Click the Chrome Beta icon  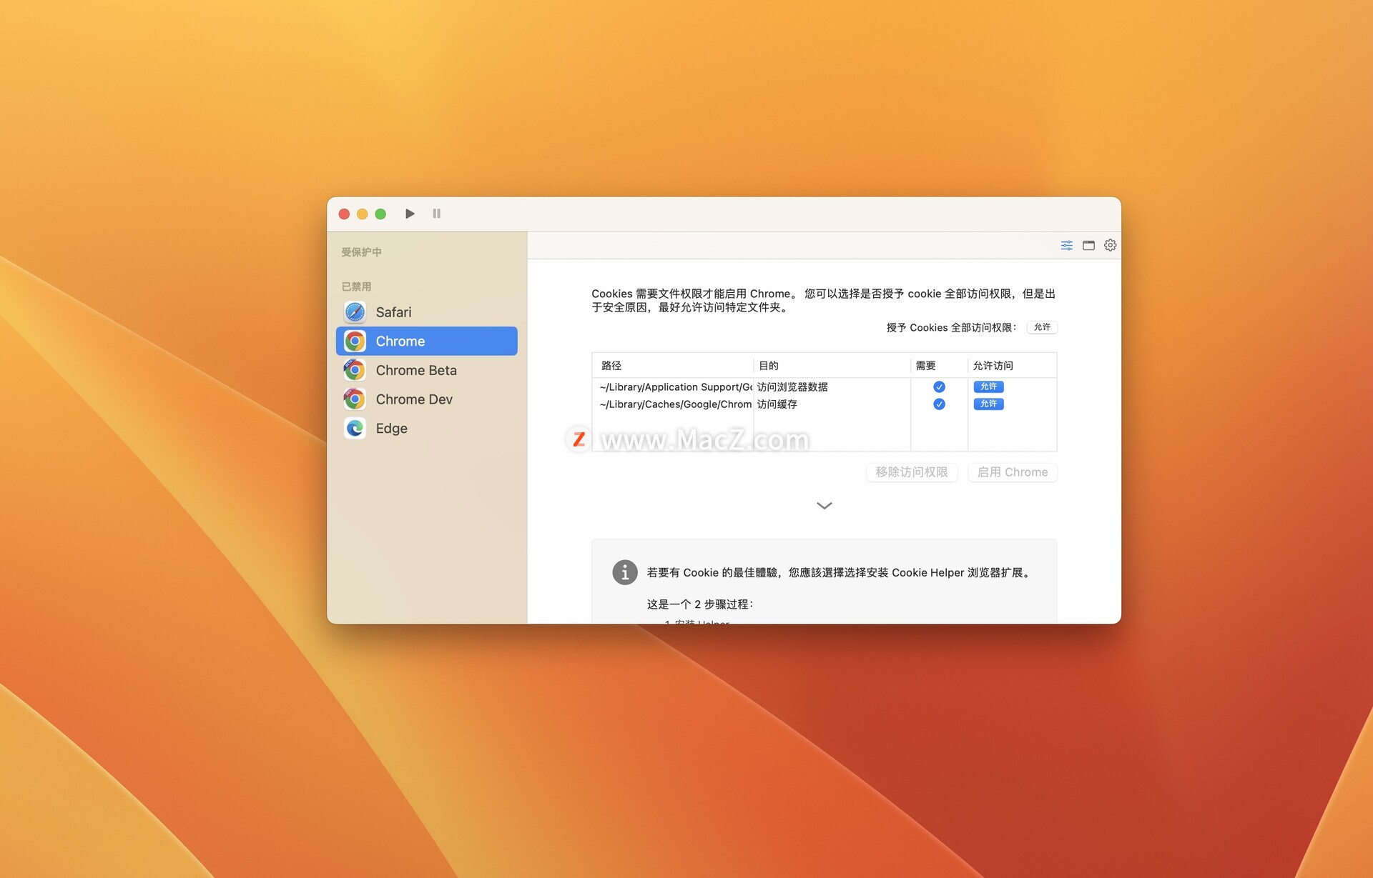pos(355,370)
